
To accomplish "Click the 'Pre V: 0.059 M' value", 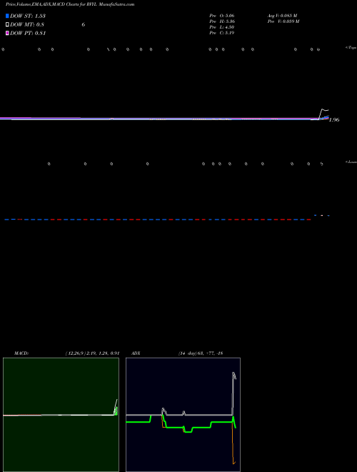I will click(283, 21).
